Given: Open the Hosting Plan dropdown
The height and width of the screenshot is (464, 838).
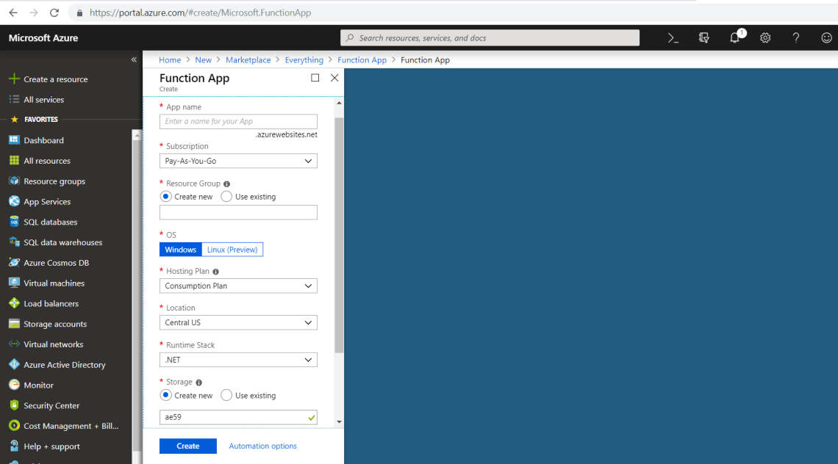Looking at the screenshot, I should [x=238, y=286].
